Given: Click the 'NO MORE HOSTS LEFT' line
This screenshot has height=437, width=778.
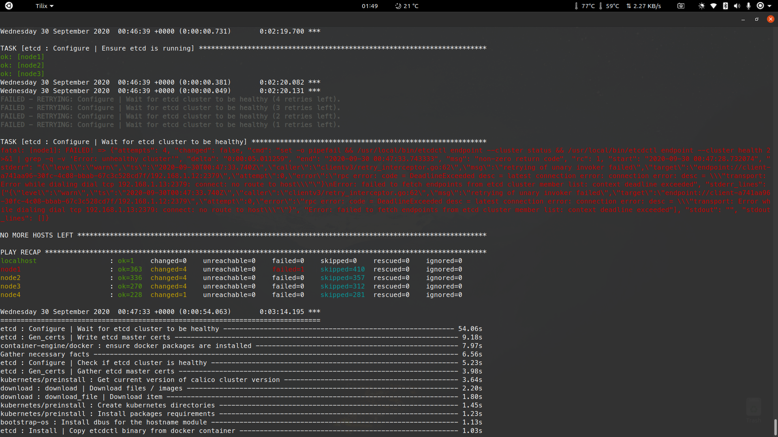Looking at the screenshot, I should pos(243,235).
